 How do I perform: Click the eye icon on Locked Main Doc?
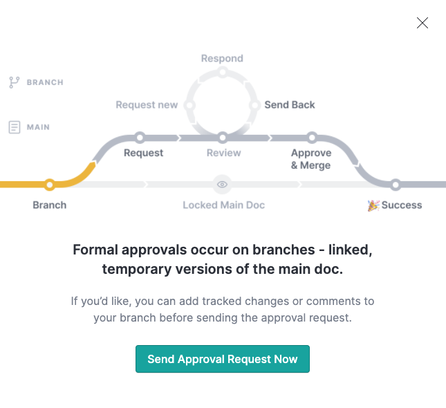pyautogui.click(x=222, y=185)
